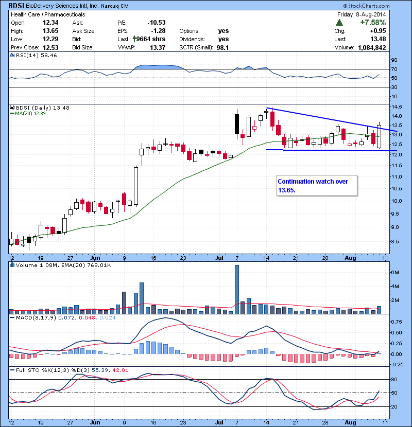Click the last candlestick on August 8
The width and height of the screenshot is (412, 427).
pos(379,136)
